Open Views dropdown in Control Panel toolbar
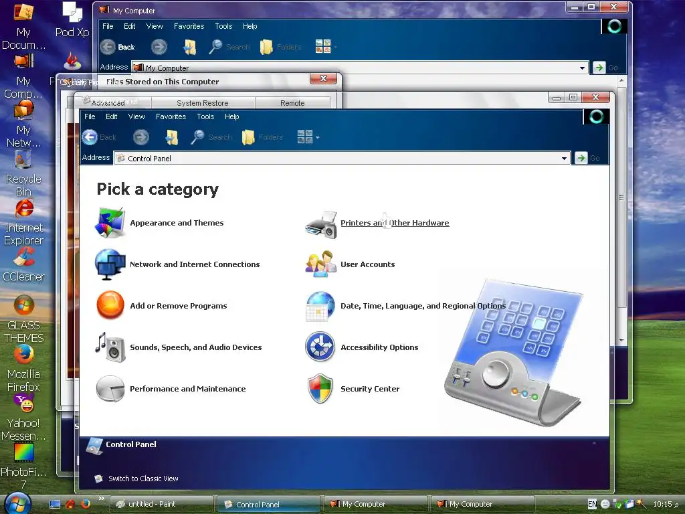The image size is (685, 514). coord(318,137)
